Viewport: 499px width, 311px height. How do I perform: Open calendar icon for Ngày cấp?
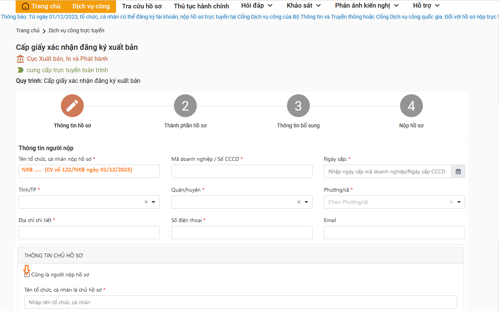(458, 171)
